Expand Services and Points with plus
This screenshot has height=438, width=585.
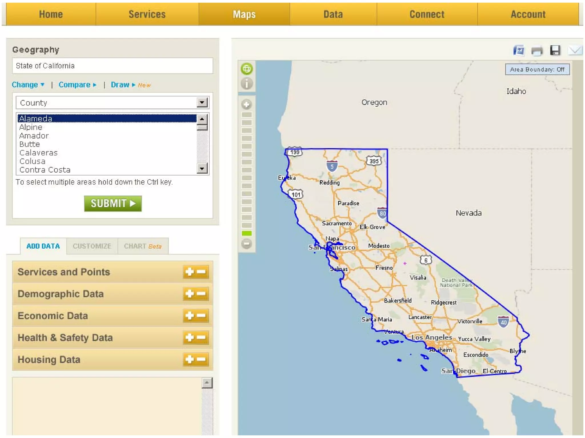(190, 272)
